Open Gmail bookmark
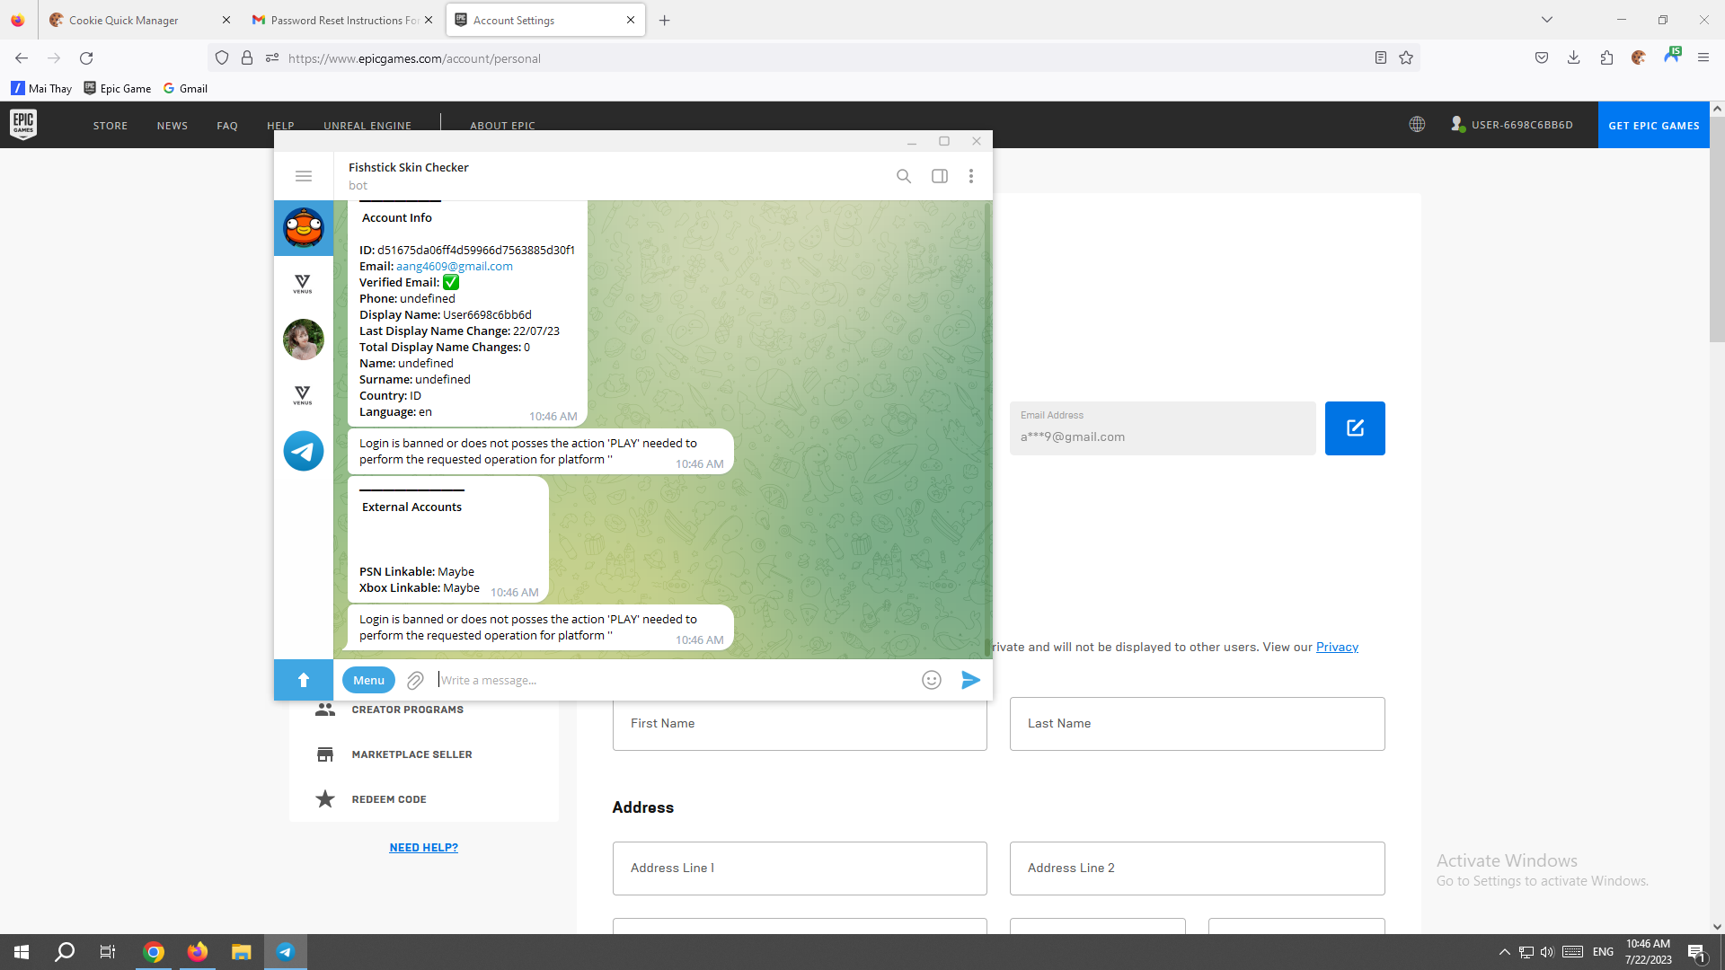 (x=186, y=88)
